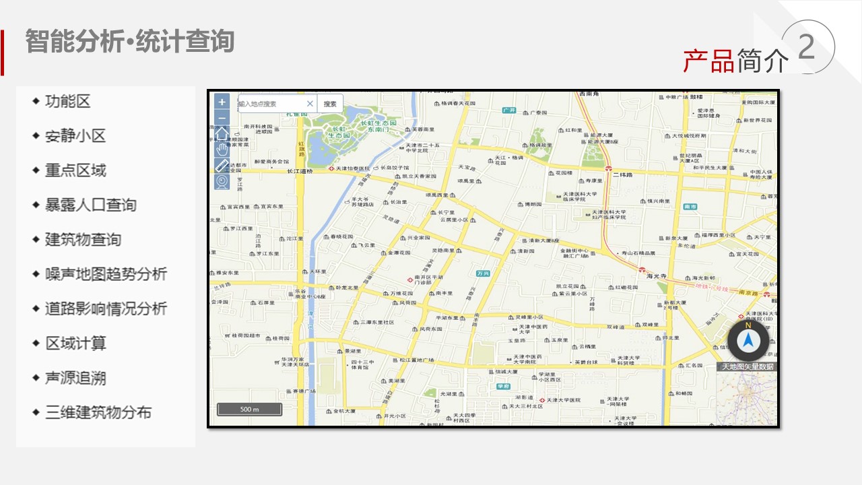Click the compass north arrow to reset orientation
The width and height of the screenshot is (862, 485).
[749, 340]
